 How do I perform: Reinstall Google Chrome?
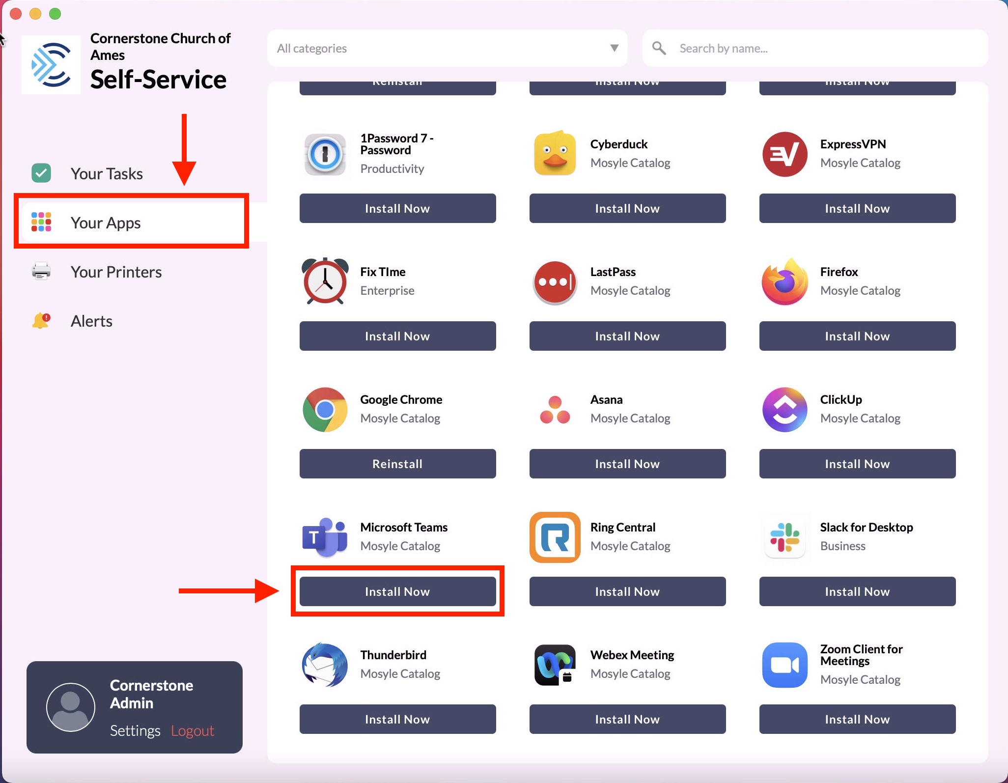(397, 464)
